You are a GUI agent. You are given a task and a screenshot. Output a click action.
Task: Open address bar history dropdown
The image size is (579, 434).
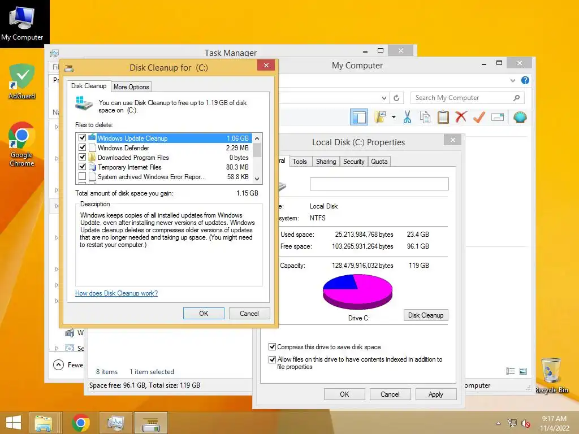[384, 98]
